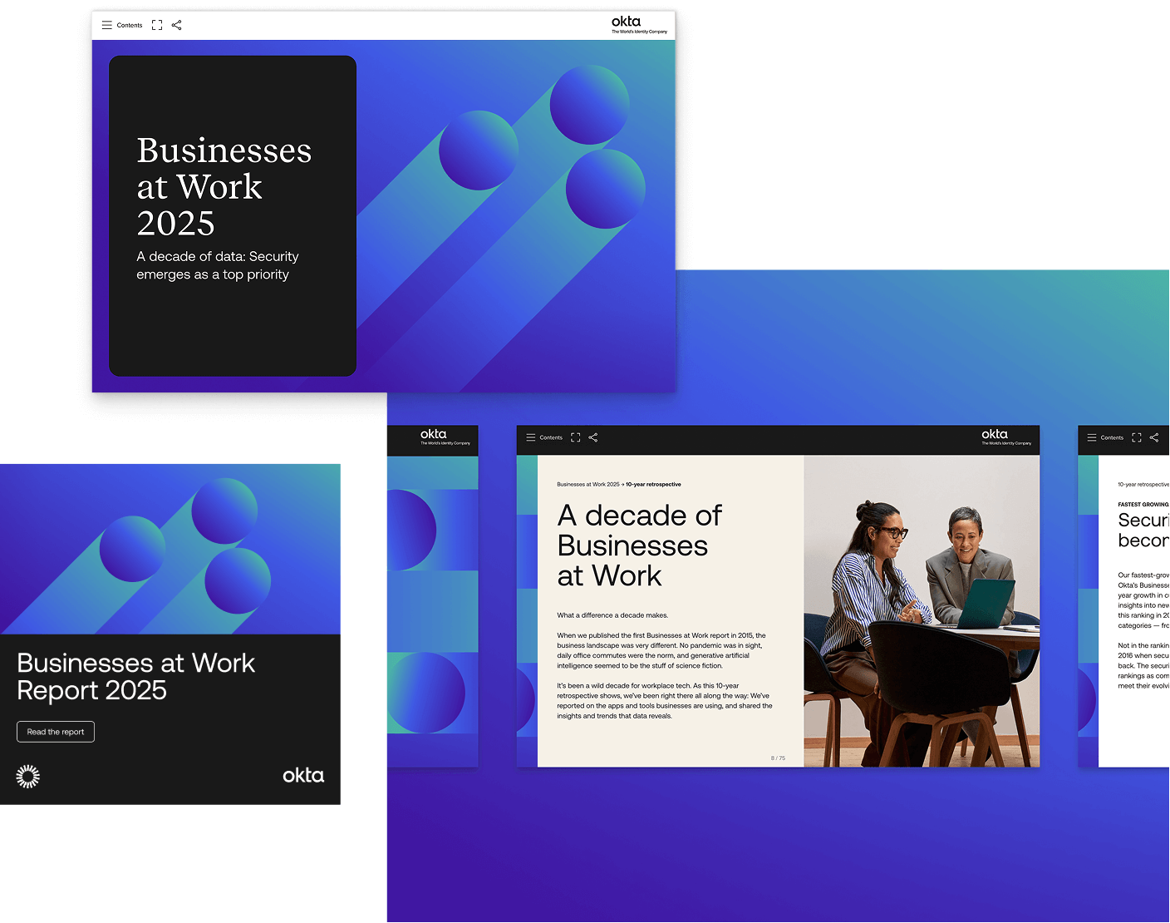Image resolution: width=1170 pixels, height=923 pixels.
Task: Click the share icon on the rightmost viewer
Action: click(1154, 437)
